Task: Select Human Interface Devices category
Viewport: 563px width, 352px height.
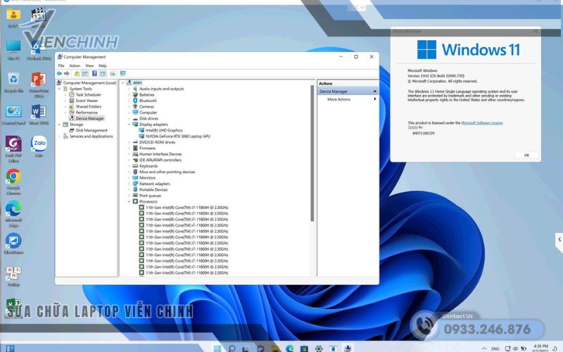Action: [x=160, y=154]
